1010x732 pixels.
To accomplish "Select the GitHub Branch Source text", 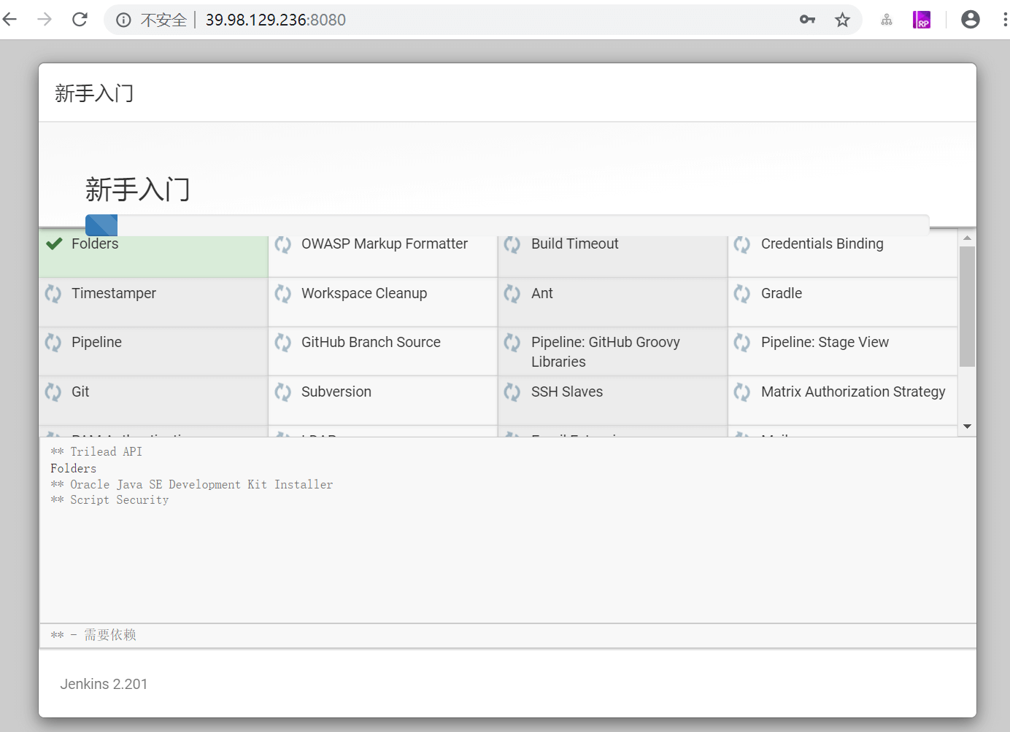I will (371, 342).
